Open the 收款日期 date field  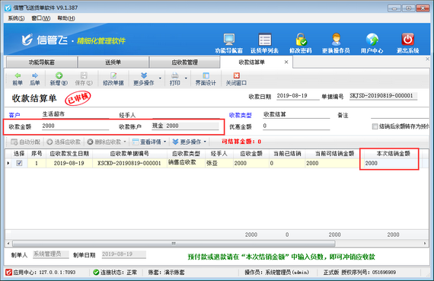pyautogui.click(x=298, y=96)
